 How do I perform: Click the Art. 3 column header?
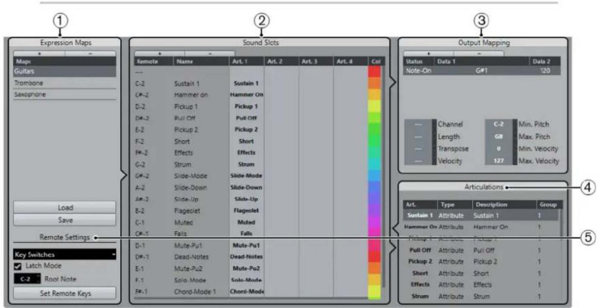click(315, 61)
